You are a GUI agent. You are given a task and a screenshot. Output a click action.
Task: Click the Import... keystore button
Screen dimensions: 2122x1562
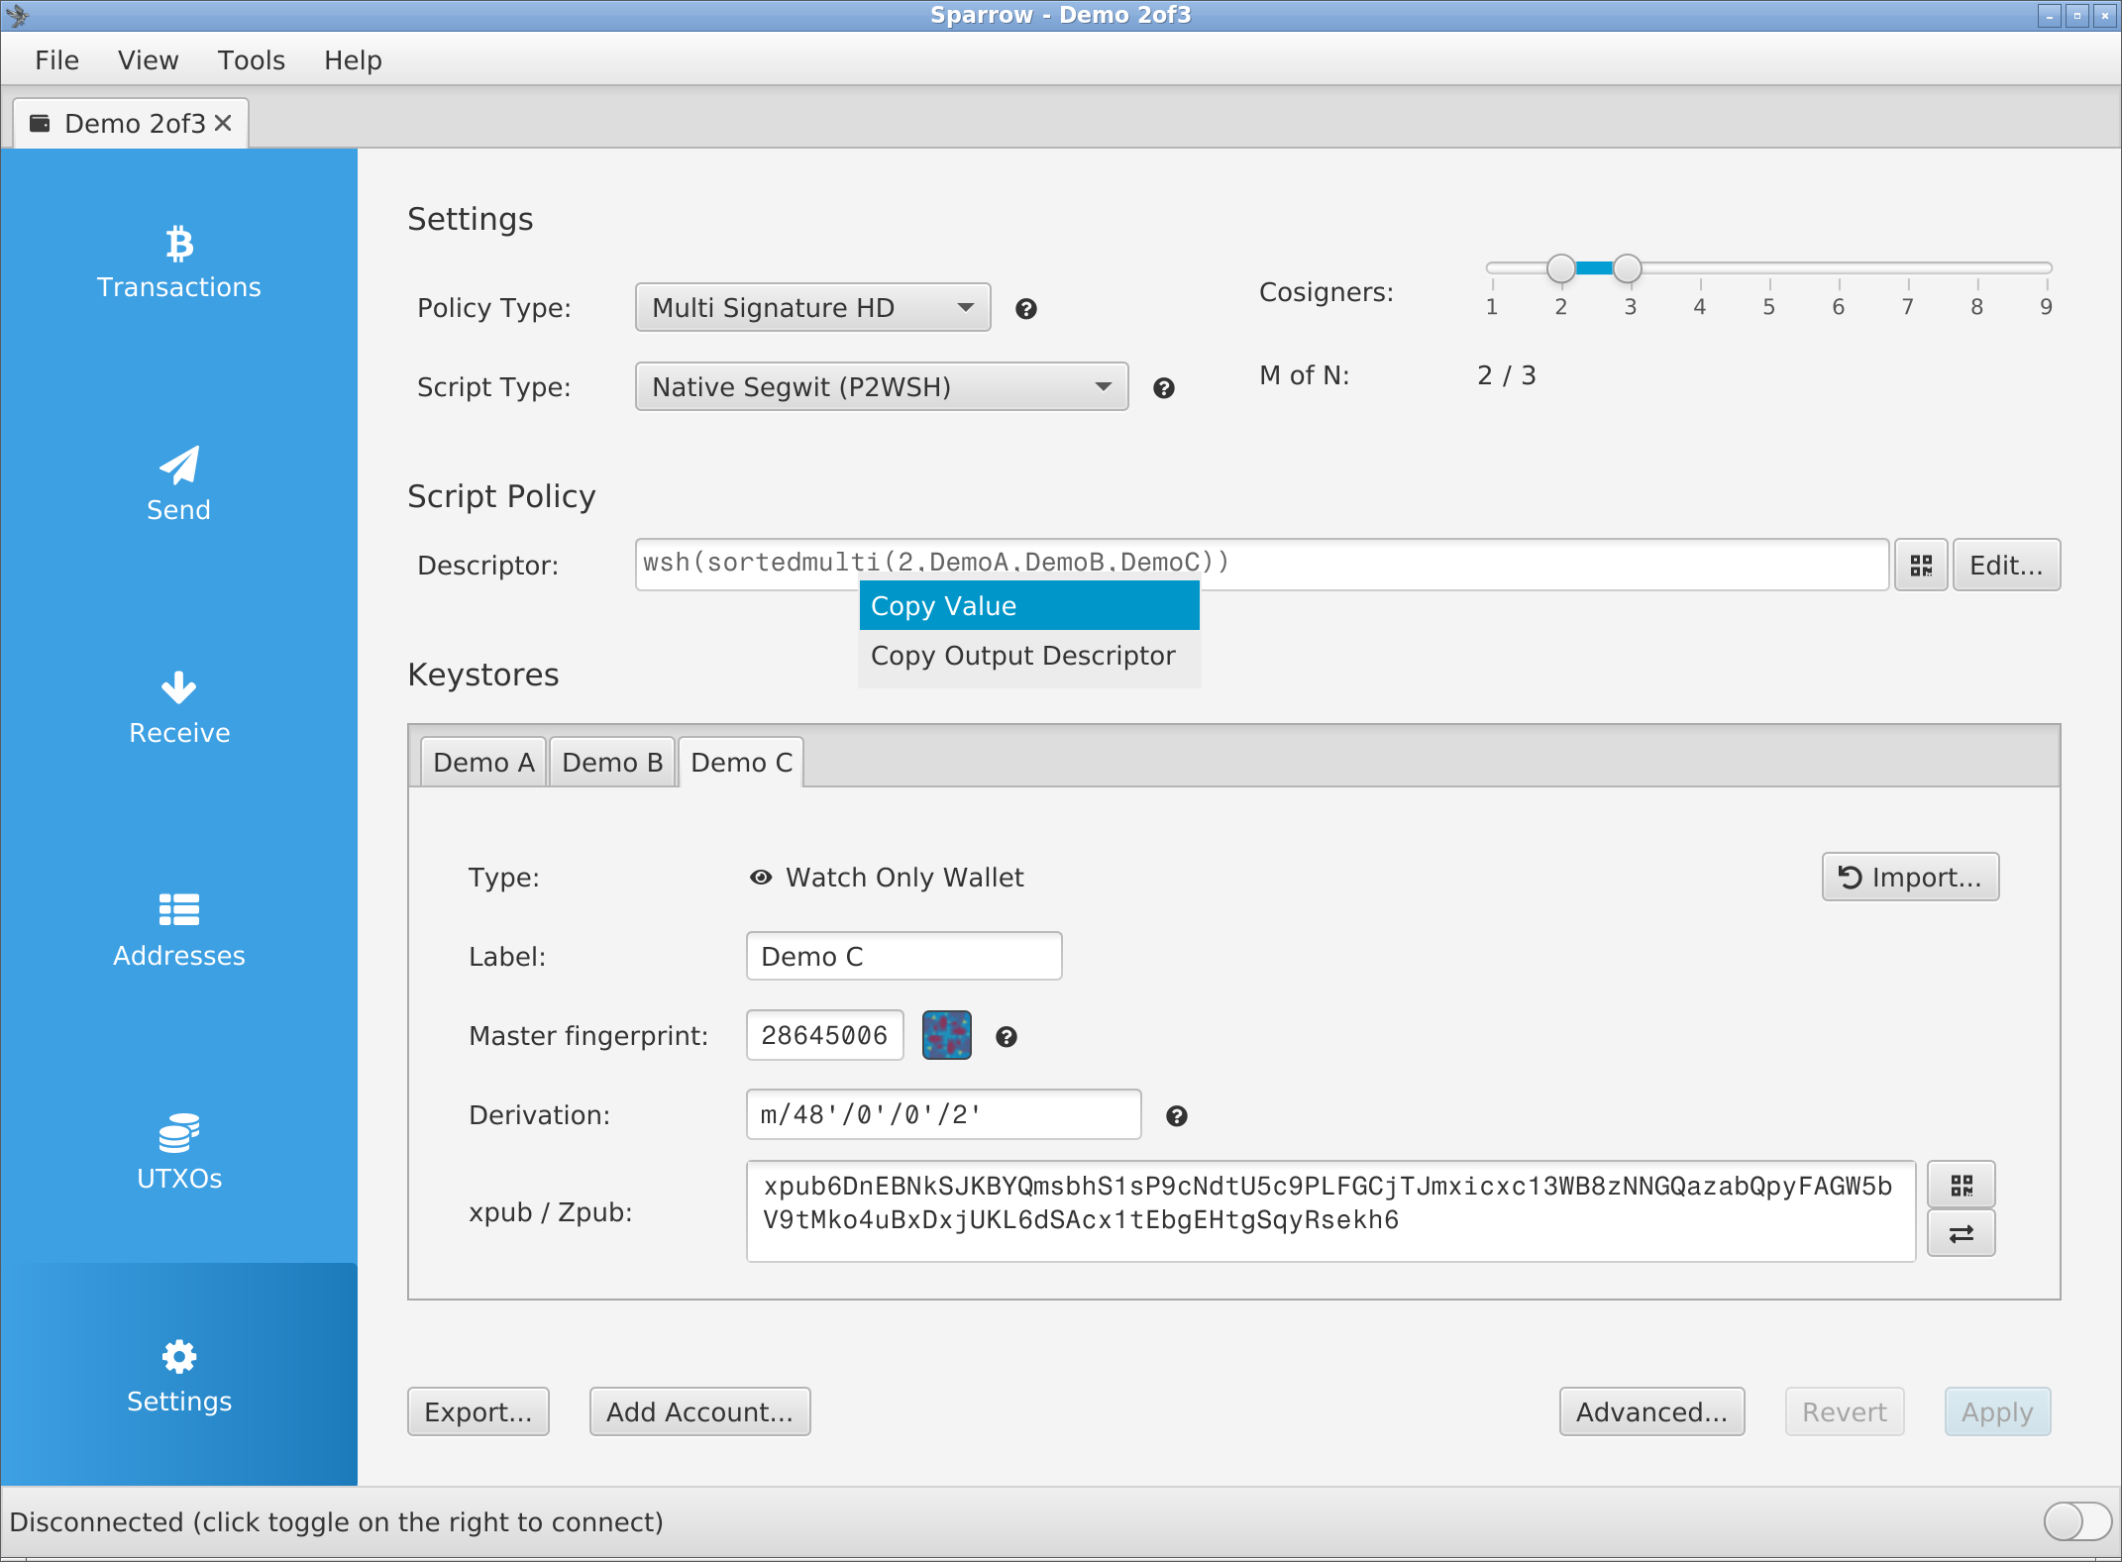[1910, 877]
